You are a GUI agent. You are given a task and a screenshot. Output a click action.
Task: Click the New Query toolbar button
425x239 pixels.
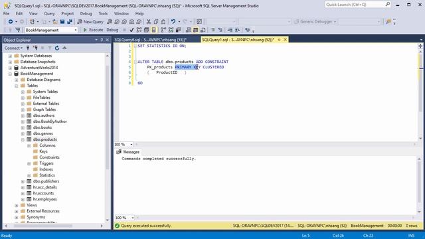pyautogui.click(x=90, y=22)
